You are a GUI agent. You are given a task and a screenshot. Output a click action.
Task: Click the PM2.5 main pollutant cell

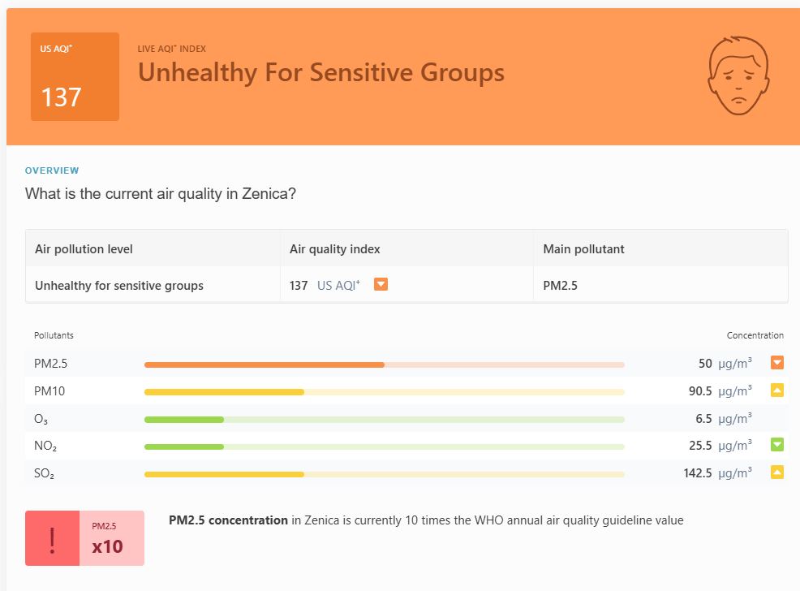point(560,286)
